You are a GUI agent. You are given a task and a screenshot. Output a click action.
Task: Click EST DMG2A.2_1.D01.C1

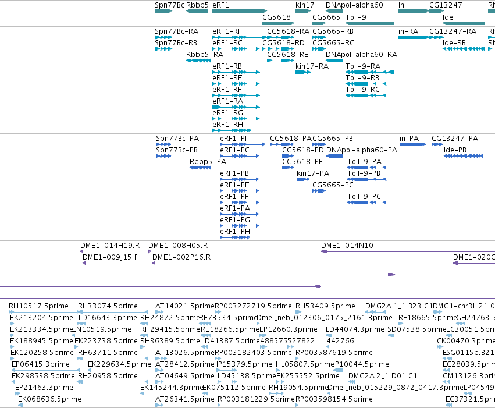coord(383,376)
